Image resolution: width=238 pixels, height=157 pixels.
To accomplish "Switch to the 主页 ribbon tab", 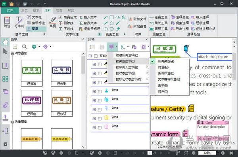I will pos(25,10).
